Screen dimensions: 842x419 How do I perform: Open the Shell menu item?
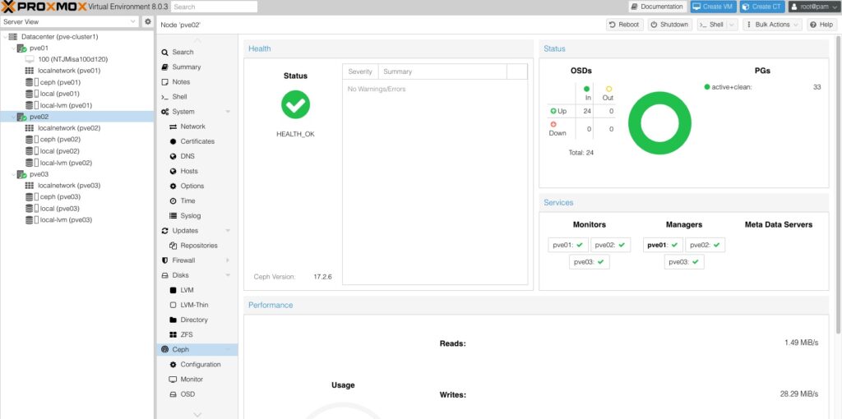(x=197, y=97)
